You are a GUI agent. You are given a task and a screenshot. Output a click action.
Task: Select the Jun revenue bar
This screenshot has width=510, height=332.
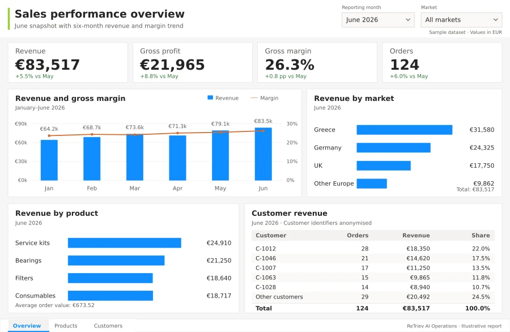(263, 154)
